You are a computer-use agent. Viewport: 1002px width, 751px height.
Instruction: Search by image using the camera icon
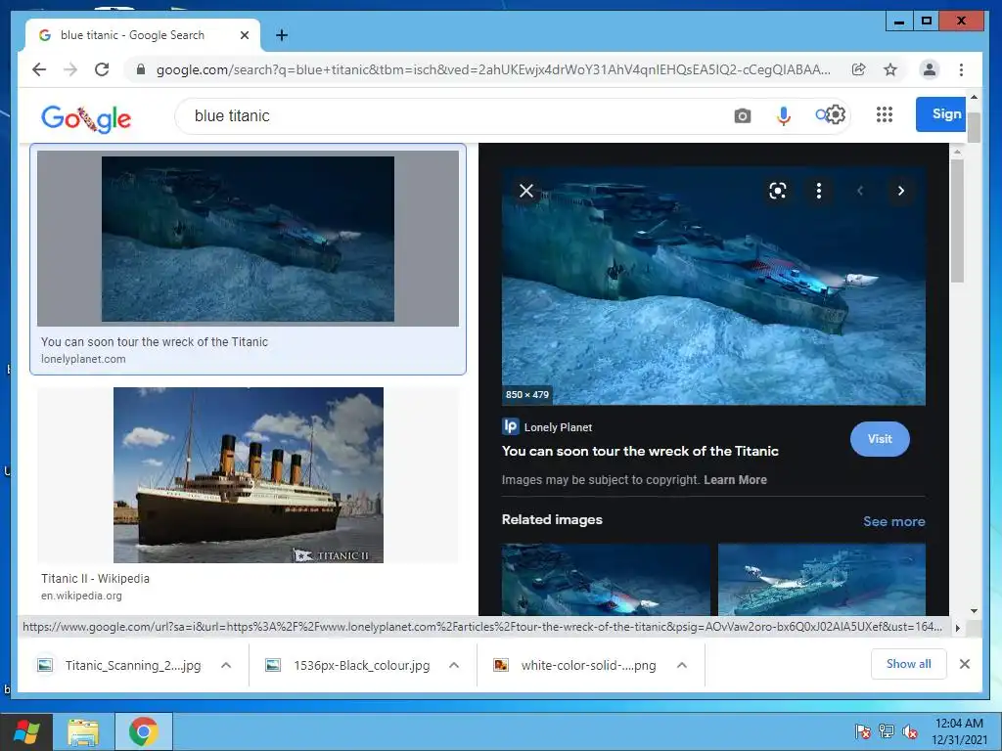742,115
